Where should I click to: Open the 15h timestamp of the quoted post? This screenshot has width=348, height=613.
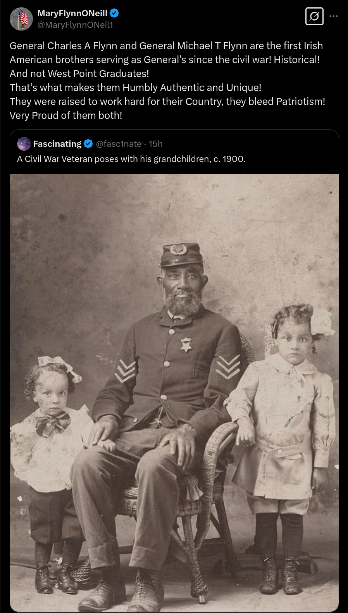(x=156, y=144)
